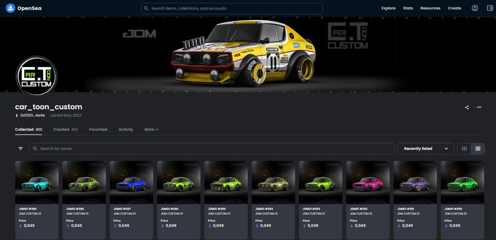Switch to the large grid view

click(464, 148)
